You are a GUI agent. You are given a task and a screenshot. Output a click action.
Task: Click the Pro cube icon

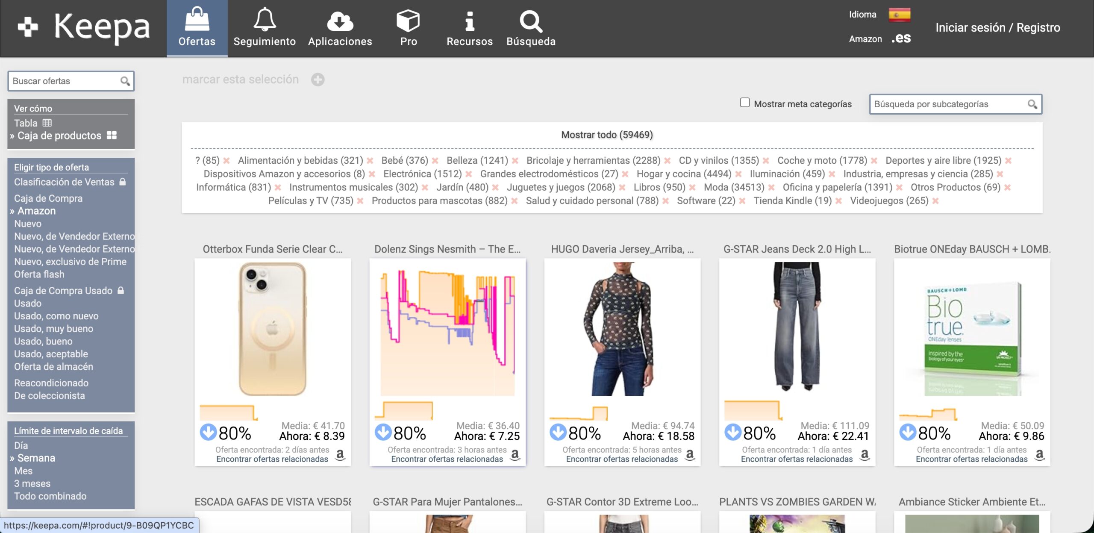(x=408, y=20)
